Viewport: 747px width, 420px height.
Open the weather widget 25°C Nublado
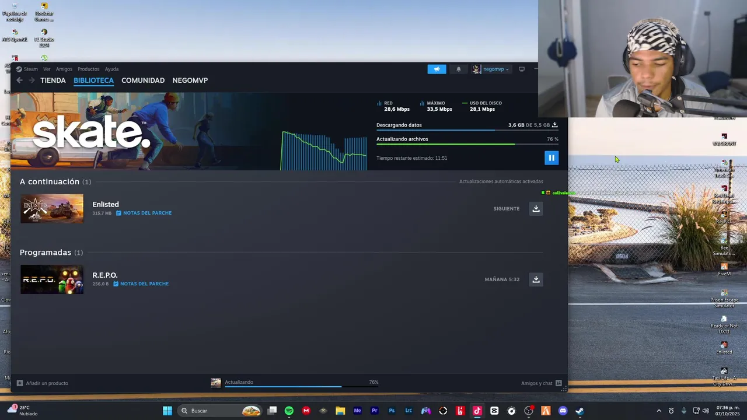coord(21,411)
